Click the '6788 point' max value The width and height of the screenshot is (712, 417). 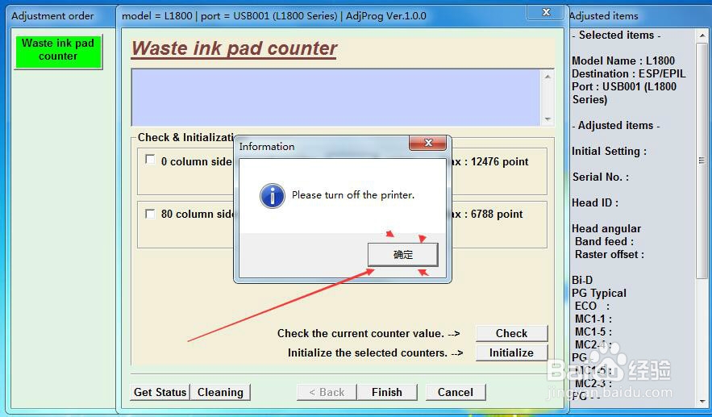tap(497, 214)
